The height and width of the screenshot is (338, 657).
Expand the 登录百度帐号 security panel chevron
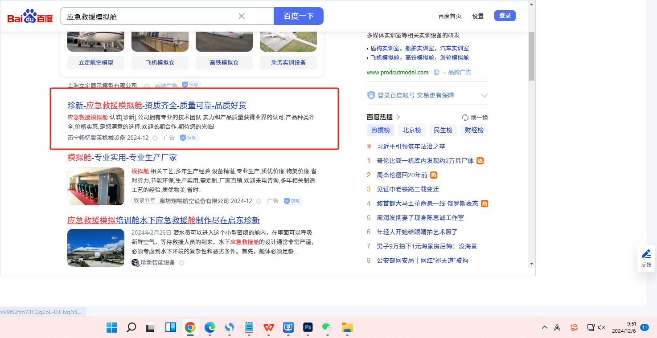[x=485, y=95]
